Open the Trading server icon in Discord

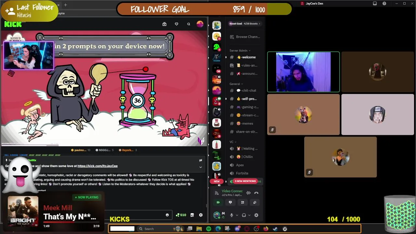coord(217,58)
